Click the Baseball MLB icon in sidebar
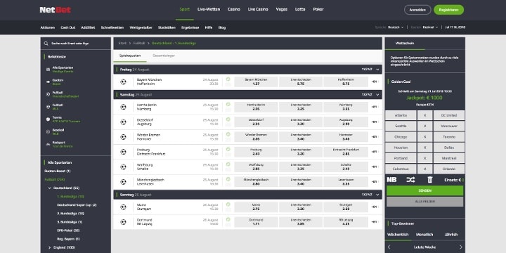Image resolution: width=506 pixels, height=253 pixels. [48, 131]
